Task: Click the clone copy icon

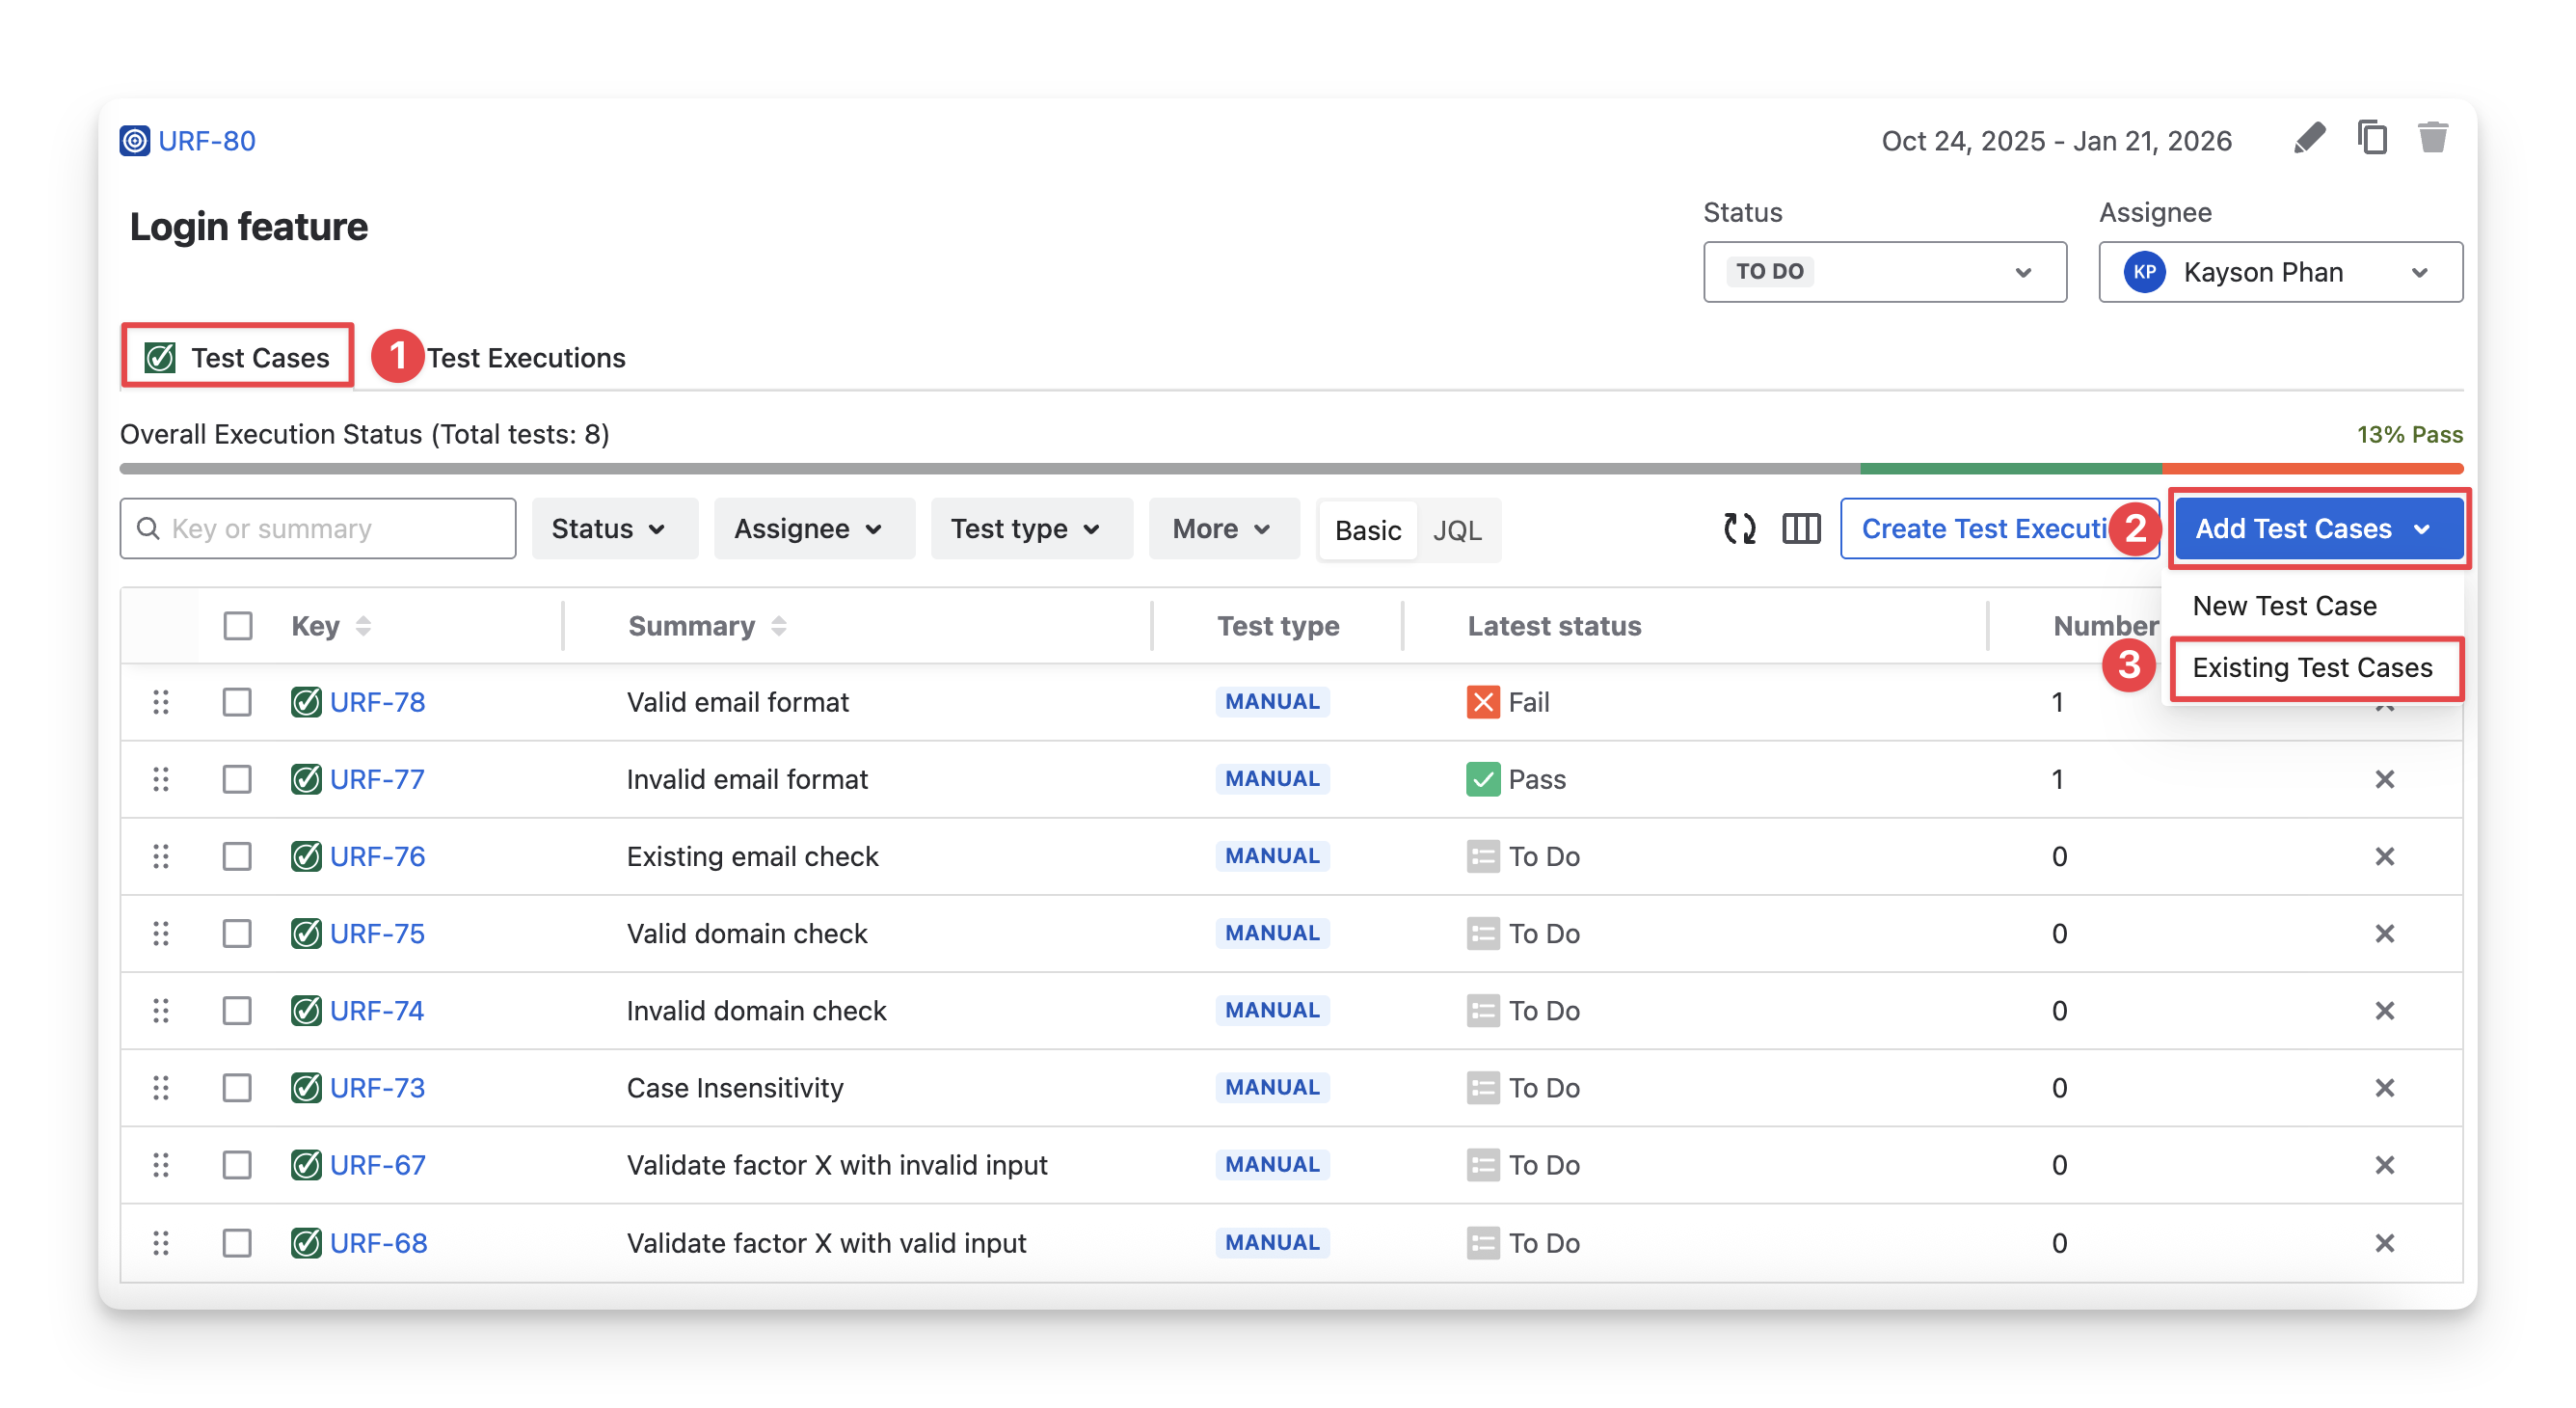Action: [2372, 138]
